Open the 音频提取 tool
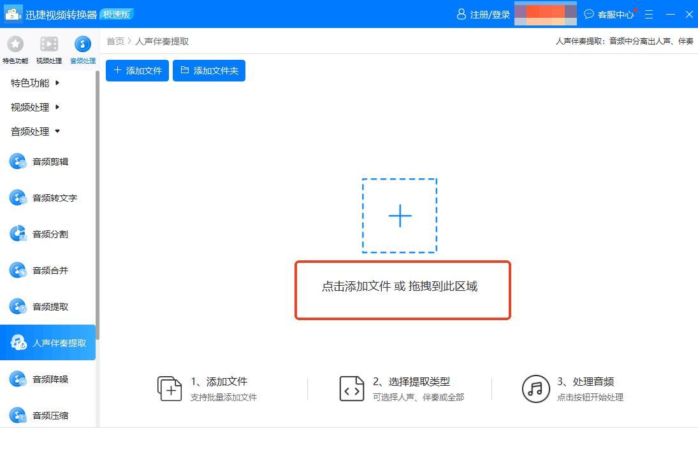This screenshot has height=457, width=698. [x=50, y=307]
